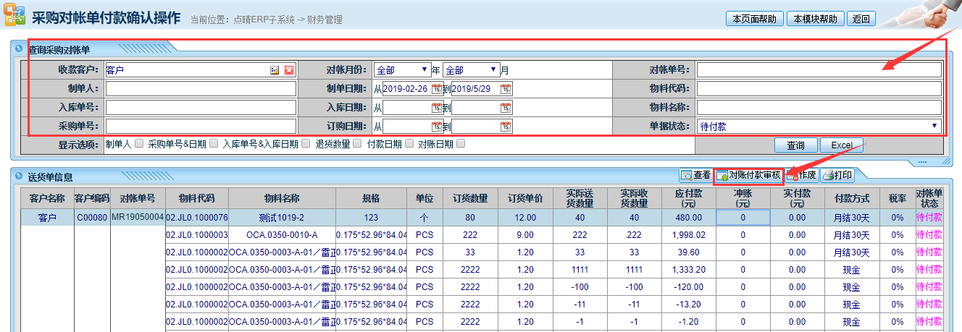The image size is (962, 332).
Task: Collapse the 查询采购对帐单 panel via round icon
Action: click(19, 49)
